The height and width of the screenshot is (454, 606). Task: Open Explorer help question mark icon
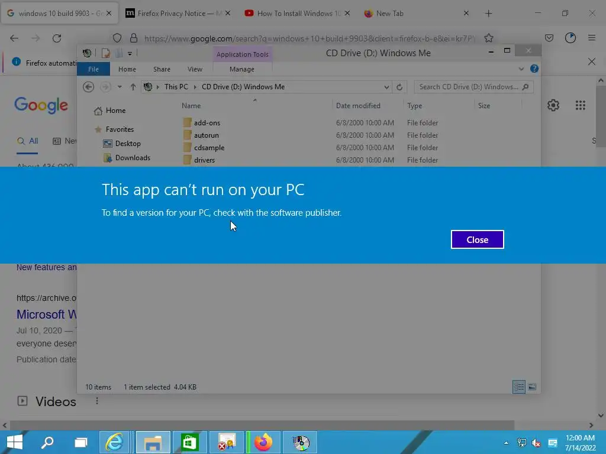coord(534,69)
